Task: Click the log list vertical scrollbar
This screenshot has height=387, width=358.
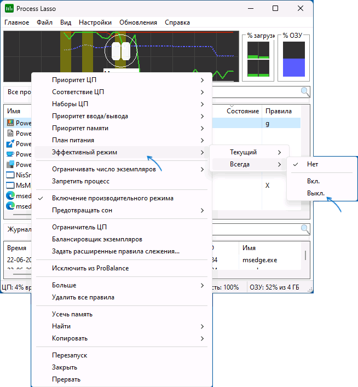Action: click(305, 256)
